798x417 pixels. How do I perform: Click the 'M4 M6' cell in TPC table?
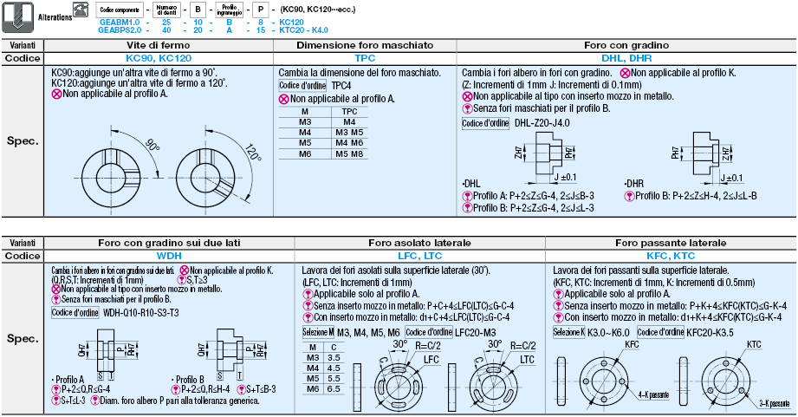349,143
